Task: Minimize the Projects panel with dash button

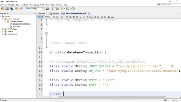Action: [x=35, y=14]
